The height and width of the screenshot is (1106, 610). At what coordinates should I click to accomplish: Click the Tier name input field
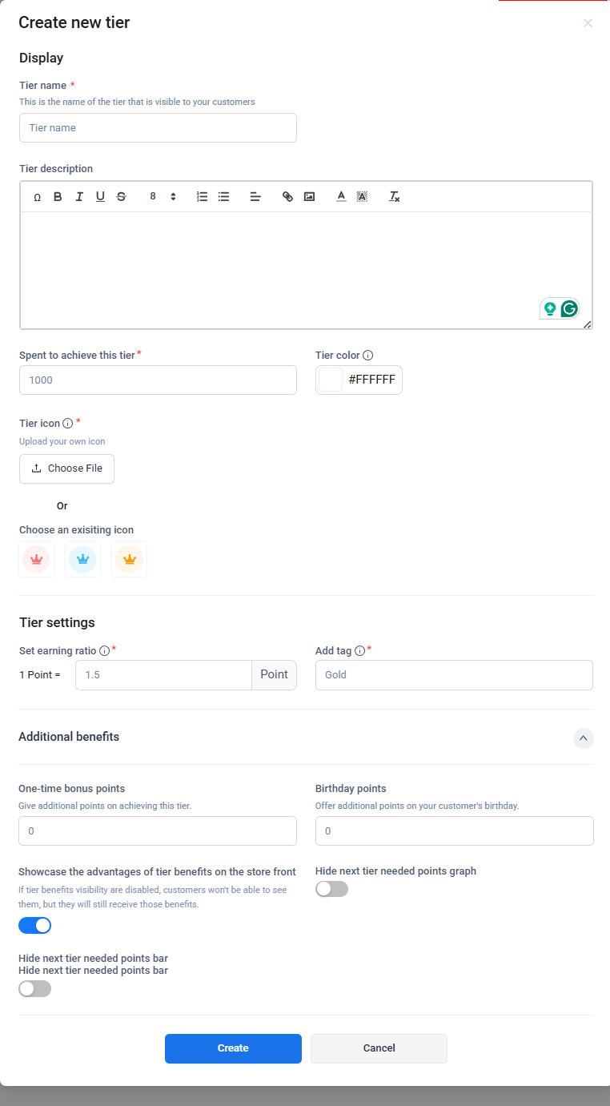pos(158,128)
